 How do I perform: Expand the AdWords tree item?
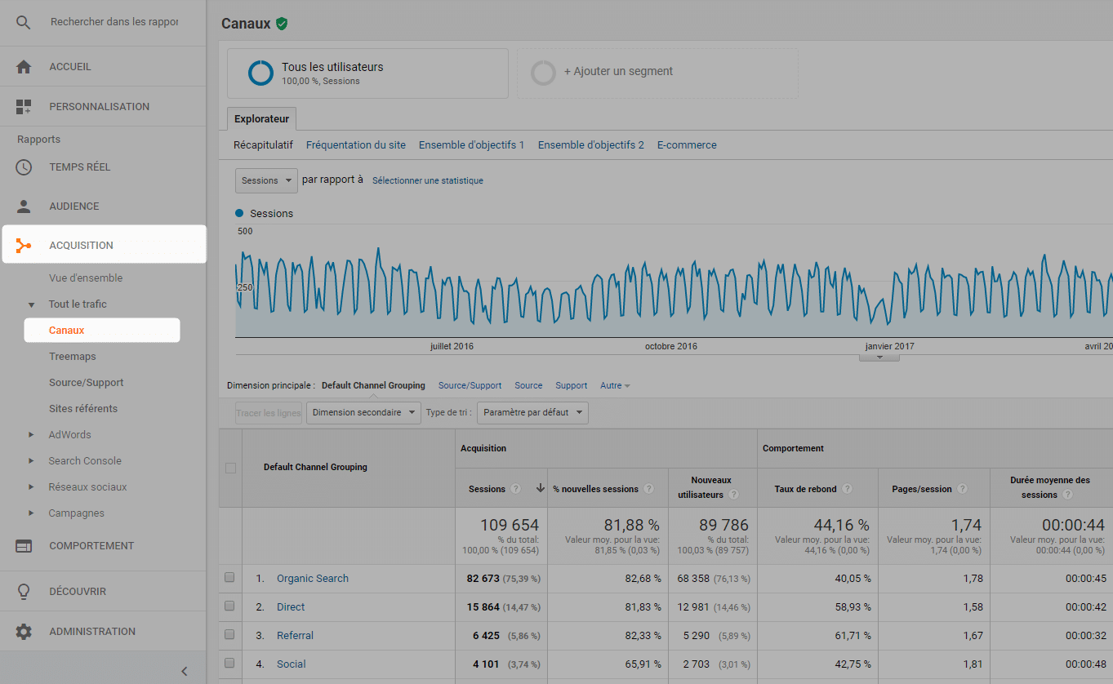(32, 435)
